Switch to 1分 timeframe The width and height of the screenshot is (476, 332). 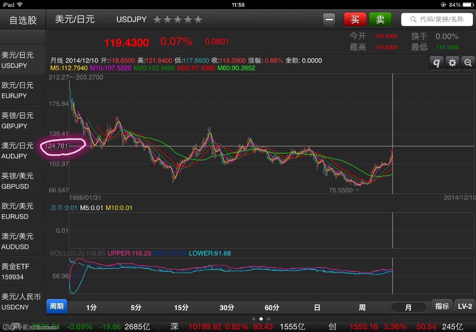[91, 308]
